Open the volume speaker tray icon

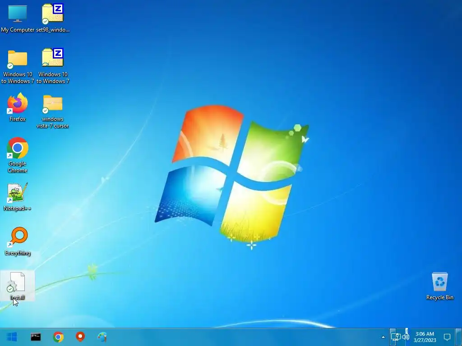pyautogui.click(x=406, y=337)
